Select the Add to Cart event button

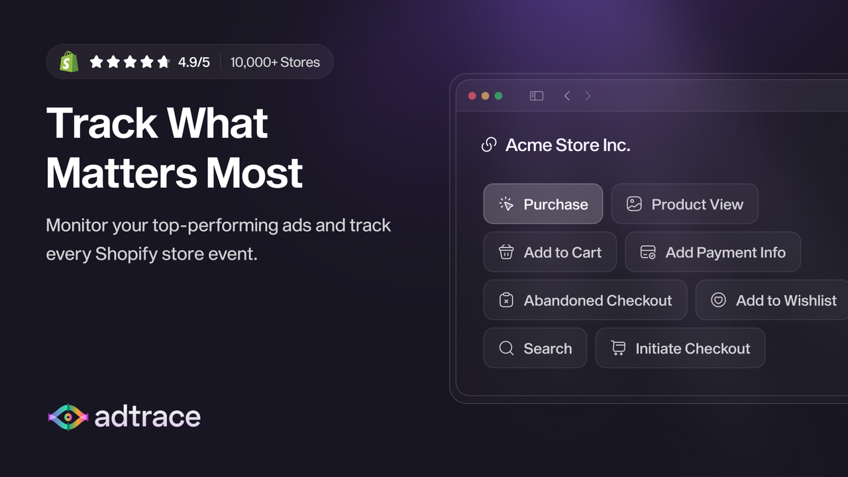coord(550,252)
